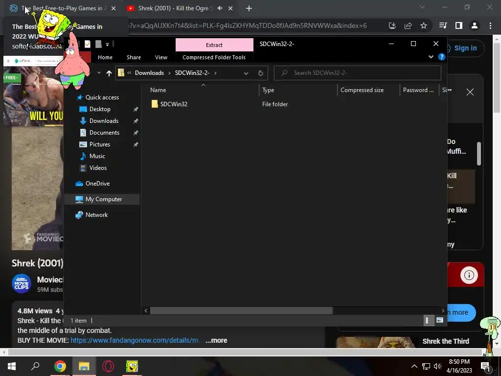Screen dimensions: 501x376
Task: Open the Share ribbon tab
Action: (x=134, y=57)
